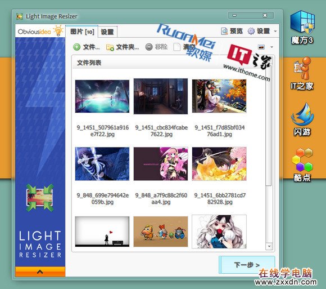Click the 移除 (Remove) minus icon

tap(149, 47)
